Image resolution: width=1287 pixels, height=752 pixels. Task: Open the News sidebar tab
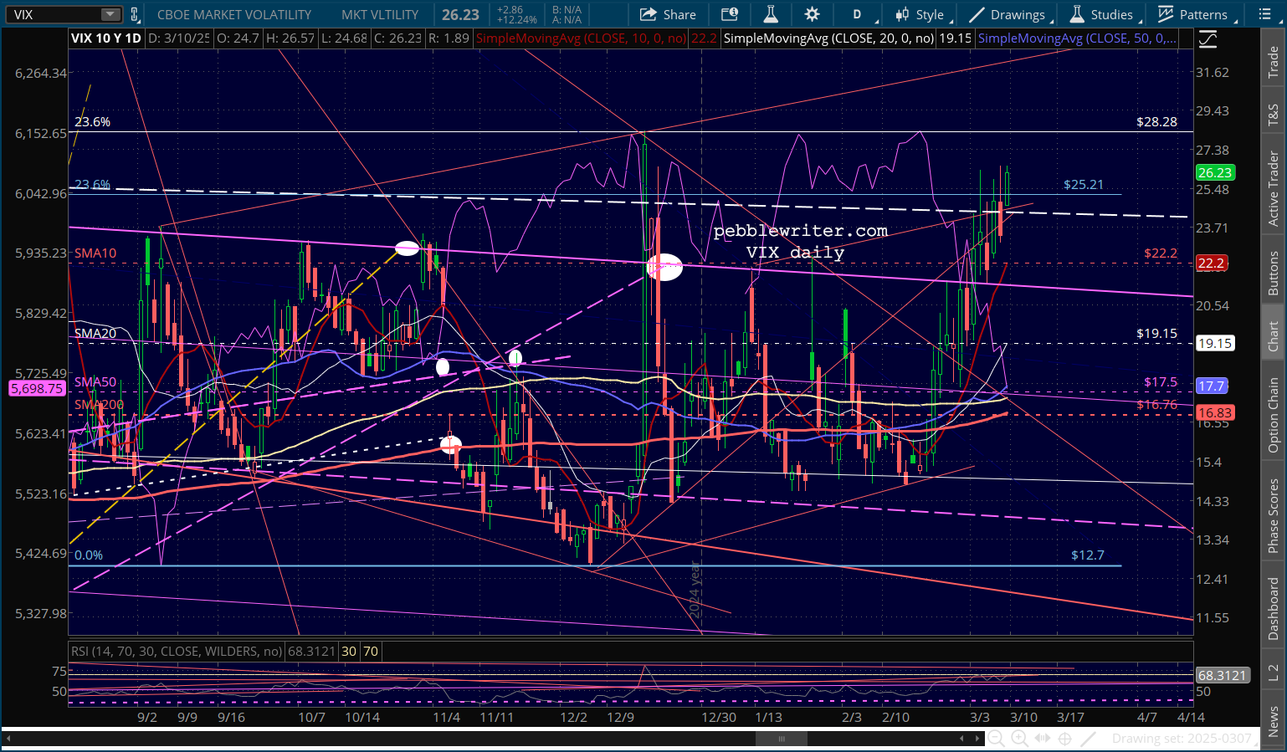point(1273,721)
